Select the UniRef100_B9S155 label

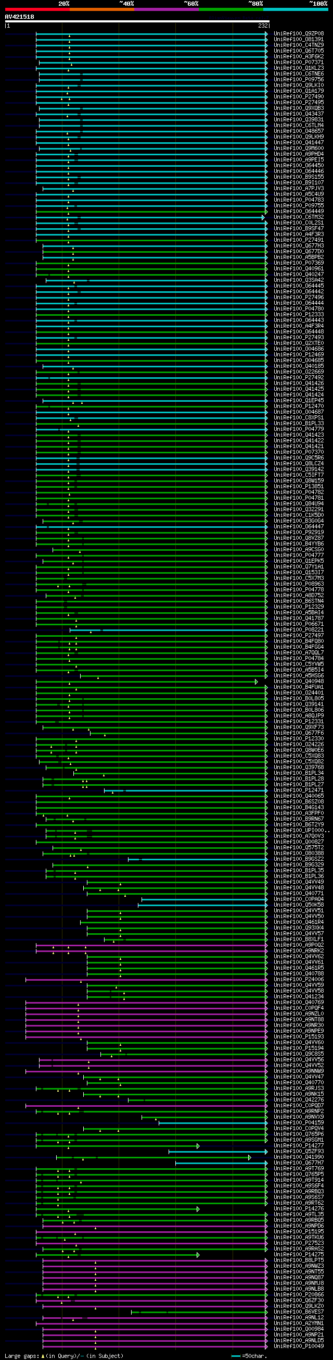click(x=299, y=177)
